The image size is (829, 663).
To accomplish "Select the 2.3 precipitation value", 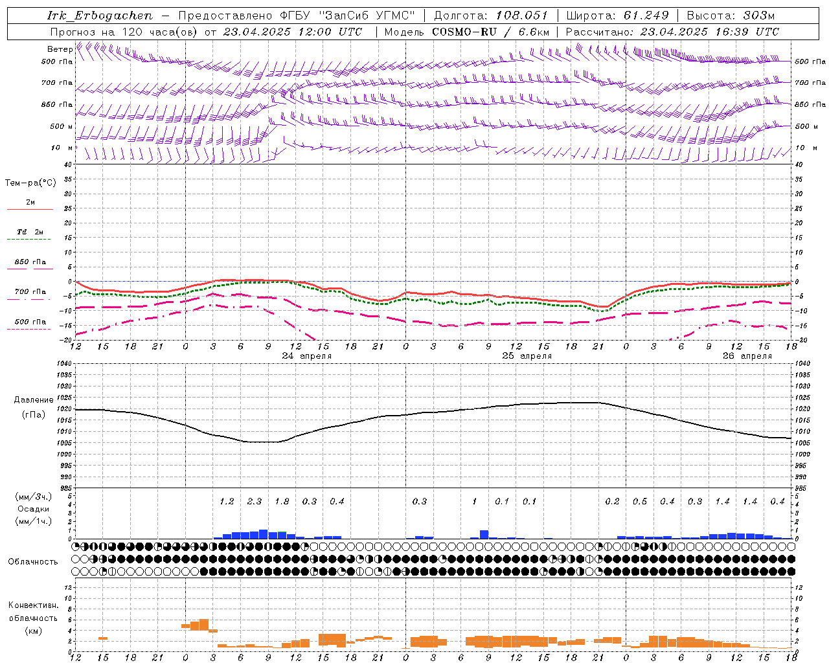I will click(x=255, y=501).
